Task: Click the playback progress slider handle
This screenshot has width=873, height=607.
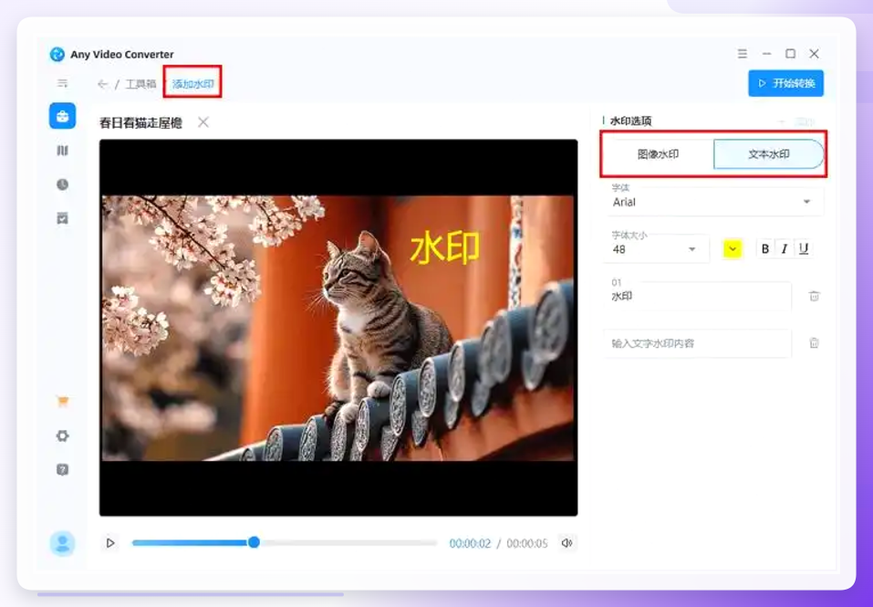Action: pos(254,542)
